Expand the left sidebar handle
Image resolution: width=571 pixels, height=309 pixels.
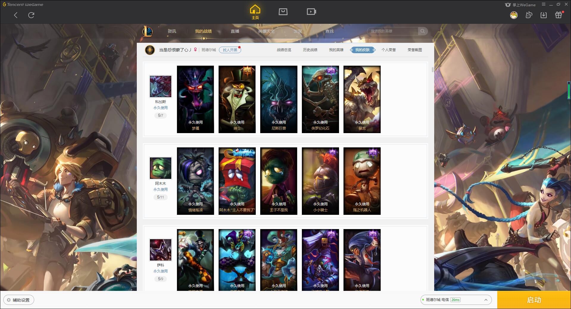[x=1, y=166]
